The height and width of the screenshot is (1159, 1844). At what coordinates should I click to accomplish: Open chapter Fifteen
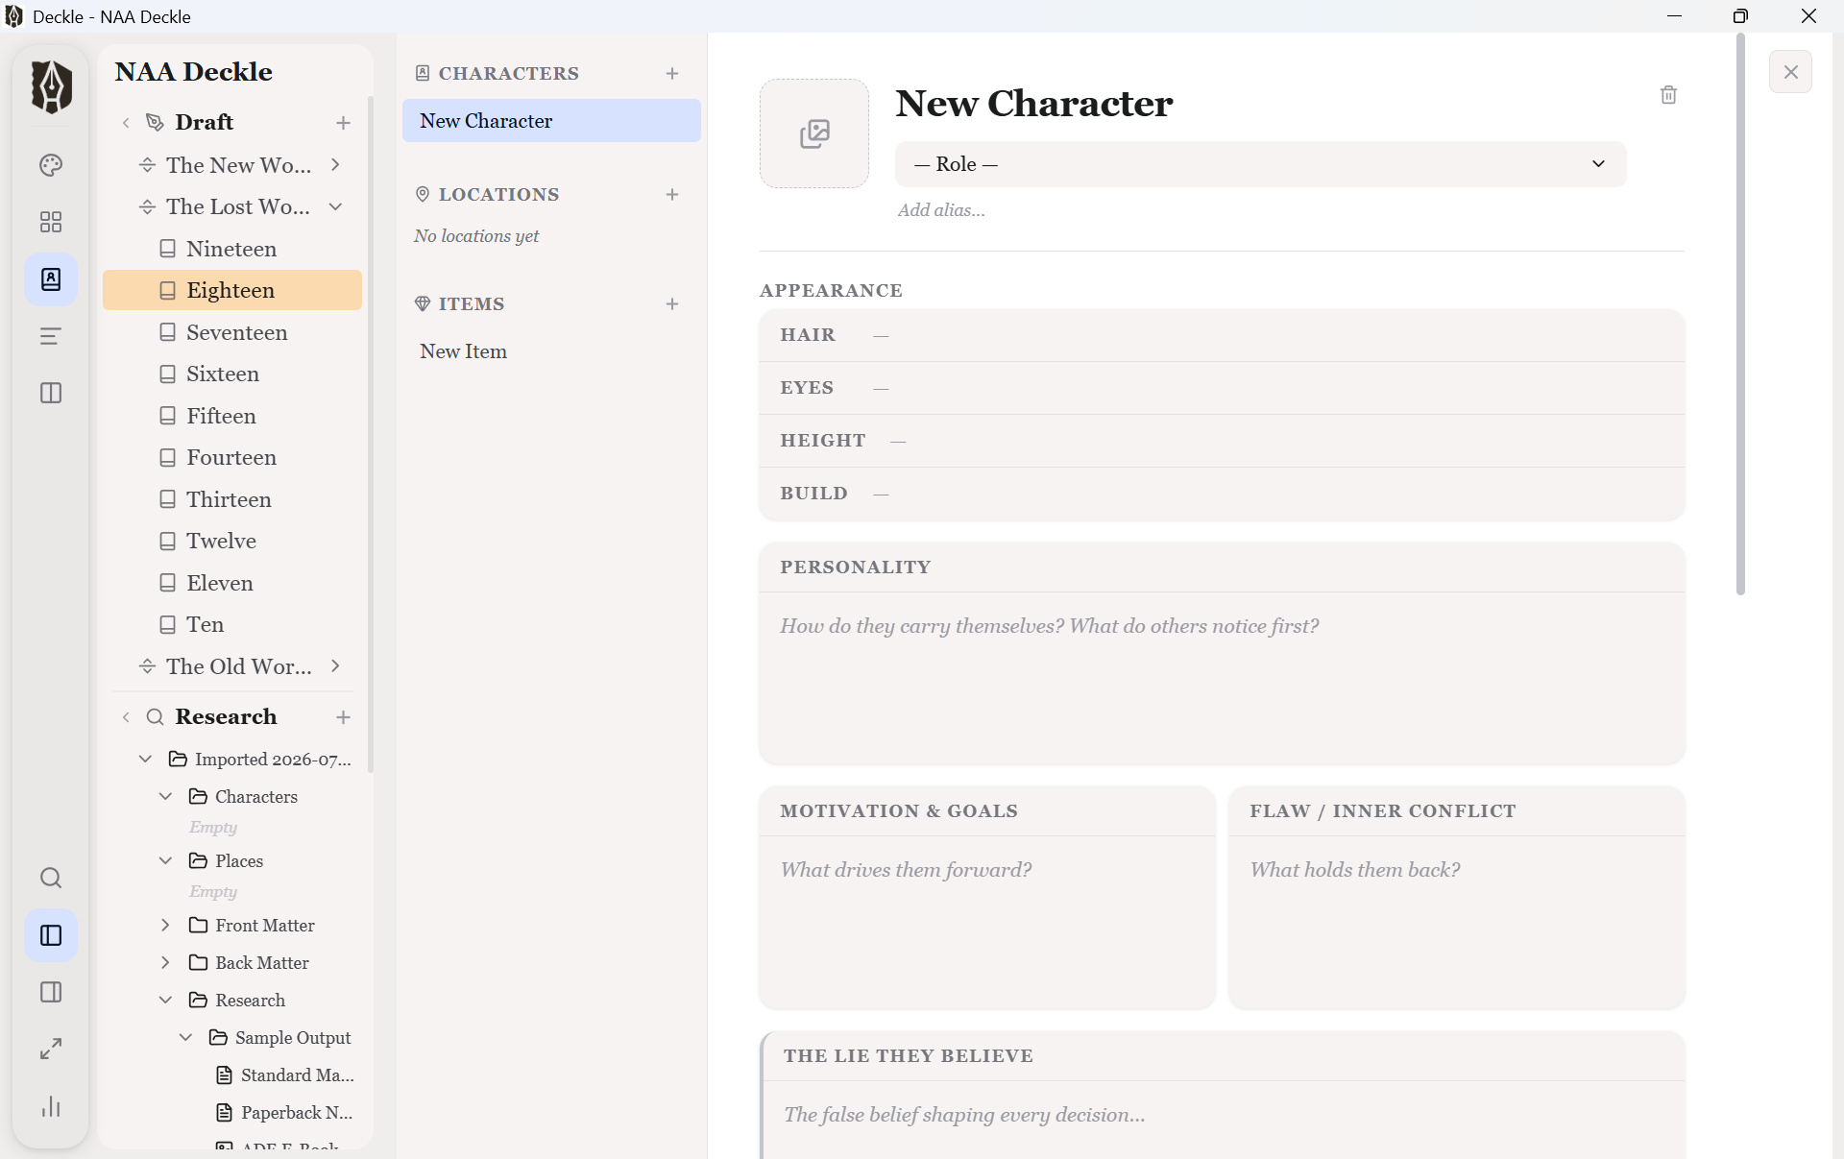point(232,416)
